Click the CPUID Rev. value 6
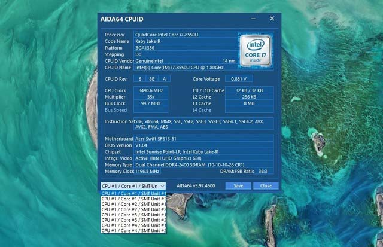Screen dimensions: 383x247 [139, 79]
